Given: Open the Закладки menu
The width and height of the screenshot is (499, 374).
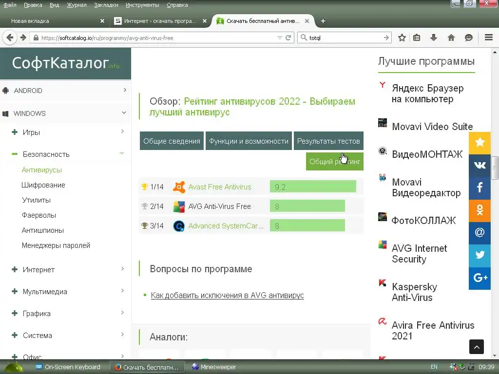Looking at the screenshot, I should pyautogui.click(x=106, y=5).
